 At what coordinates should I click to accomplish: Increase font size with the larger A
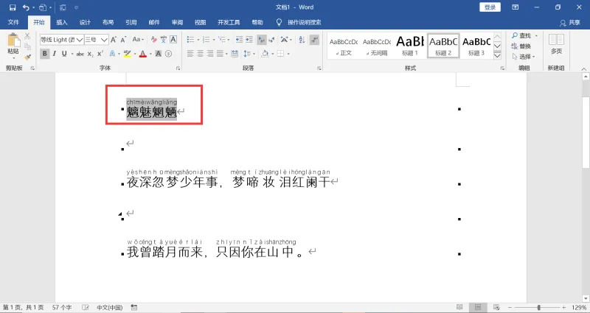(x=114, y=40)
